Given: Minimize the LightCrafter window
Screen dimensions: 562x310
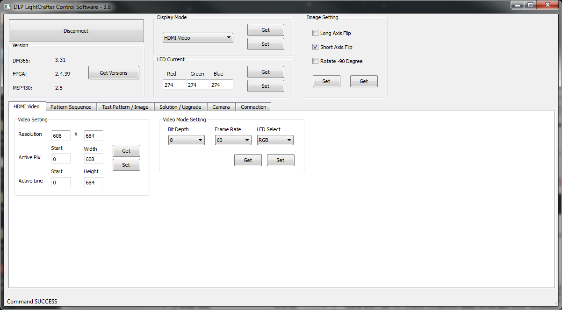Looking at the screenshot, I should point(517,5).
